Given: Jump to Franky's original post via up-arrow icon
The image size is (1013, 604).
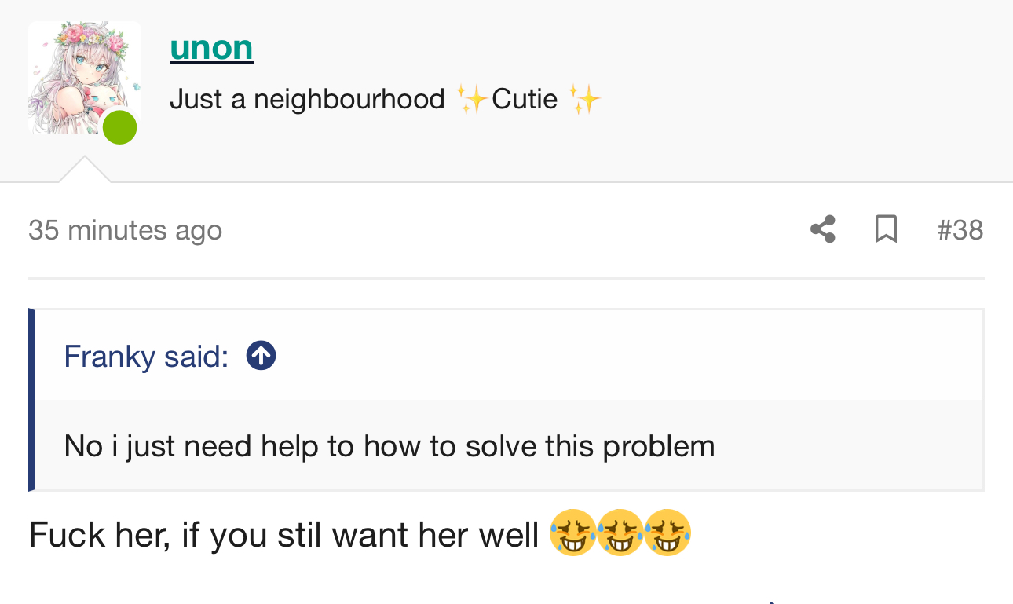Looking at the screenshot, I should click(261, 356).
